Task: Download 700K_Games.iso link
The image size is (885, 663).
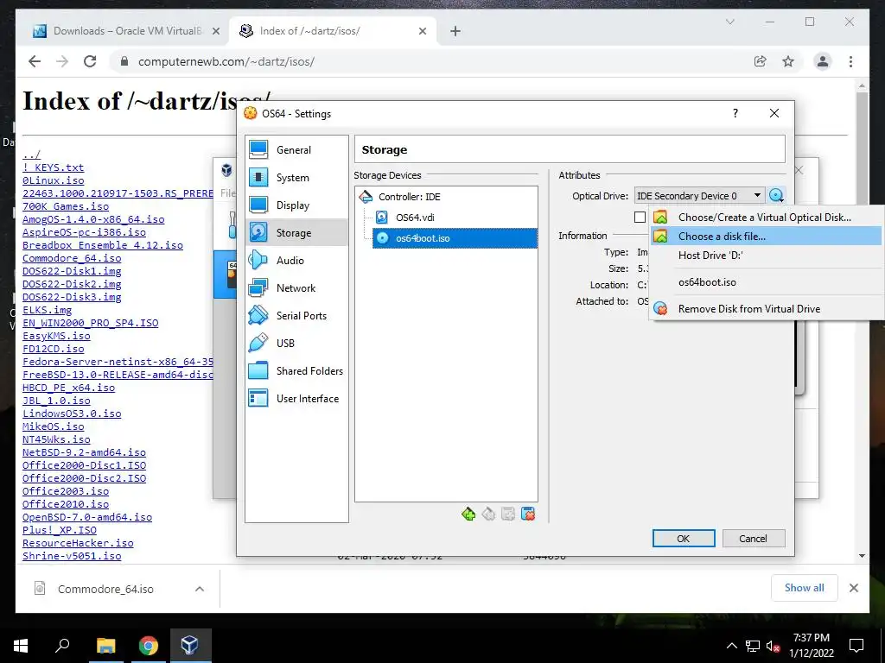Action: [x=66, y=206]
